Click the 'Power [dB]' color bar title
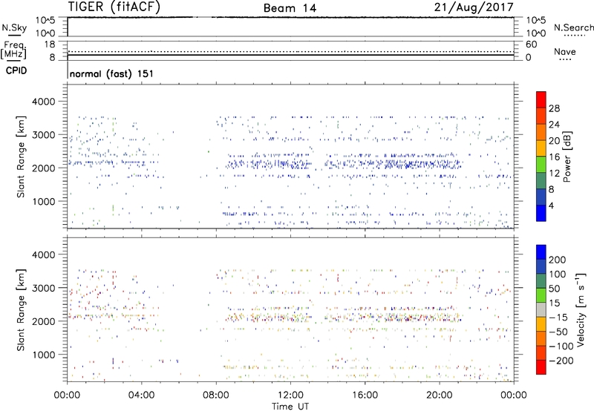Screen dimensions: 594x411 (567, 157)
